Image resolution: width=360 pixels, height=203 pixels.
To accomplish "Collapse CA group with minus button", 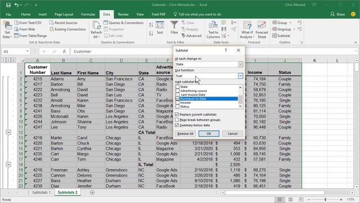I will (8, 133).
